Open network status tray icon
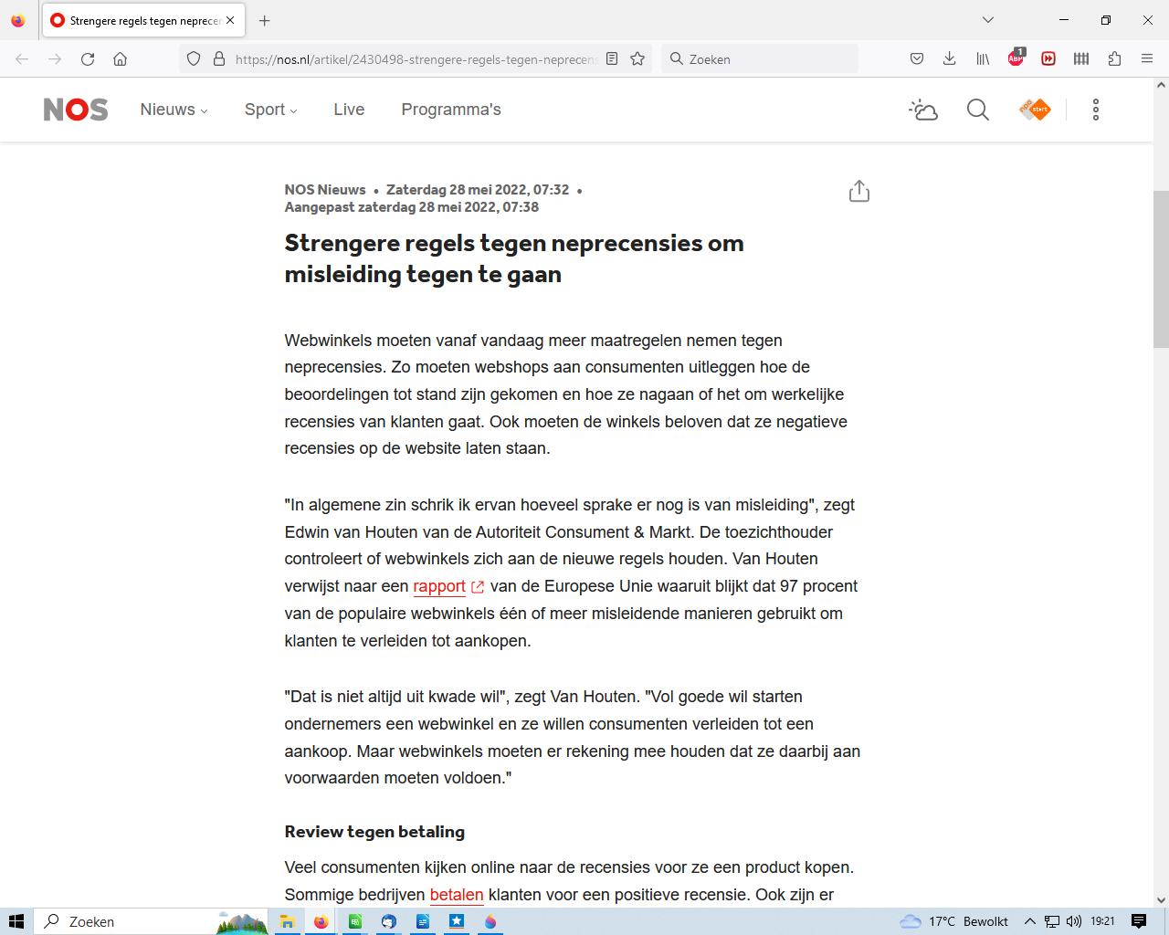 pyautogui.click(x=1052, y=921)
